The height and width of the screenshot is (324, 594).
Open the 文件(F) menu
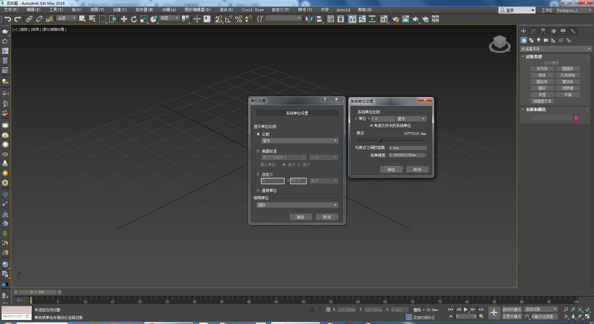tap(11, 10)
